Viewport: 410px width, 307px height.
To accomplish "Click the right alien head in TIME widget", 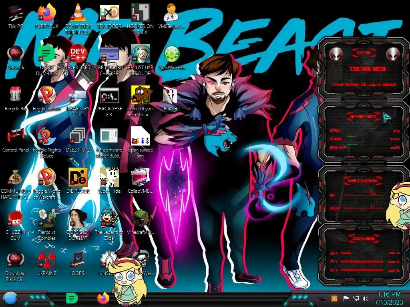I will tap(393, 54).
